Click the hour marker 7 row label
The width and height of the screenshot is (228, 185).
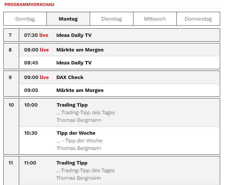(10, 35)
